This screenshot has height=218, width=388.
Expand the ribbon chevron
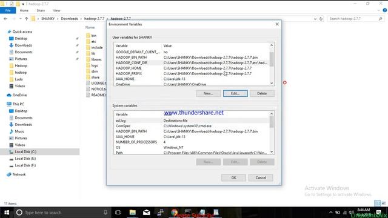(378, 10)
